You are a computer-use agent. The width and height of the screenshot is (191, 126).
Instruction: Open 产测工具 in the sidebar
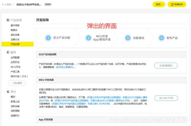pos(15,72)
